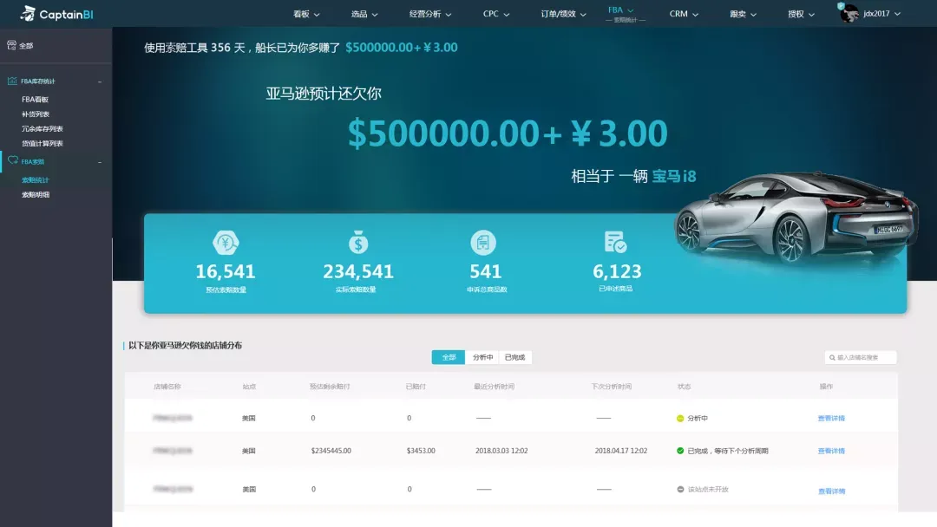Select the 全部 filter tab
Screen dimensions: 937x527
coord(449,357)
